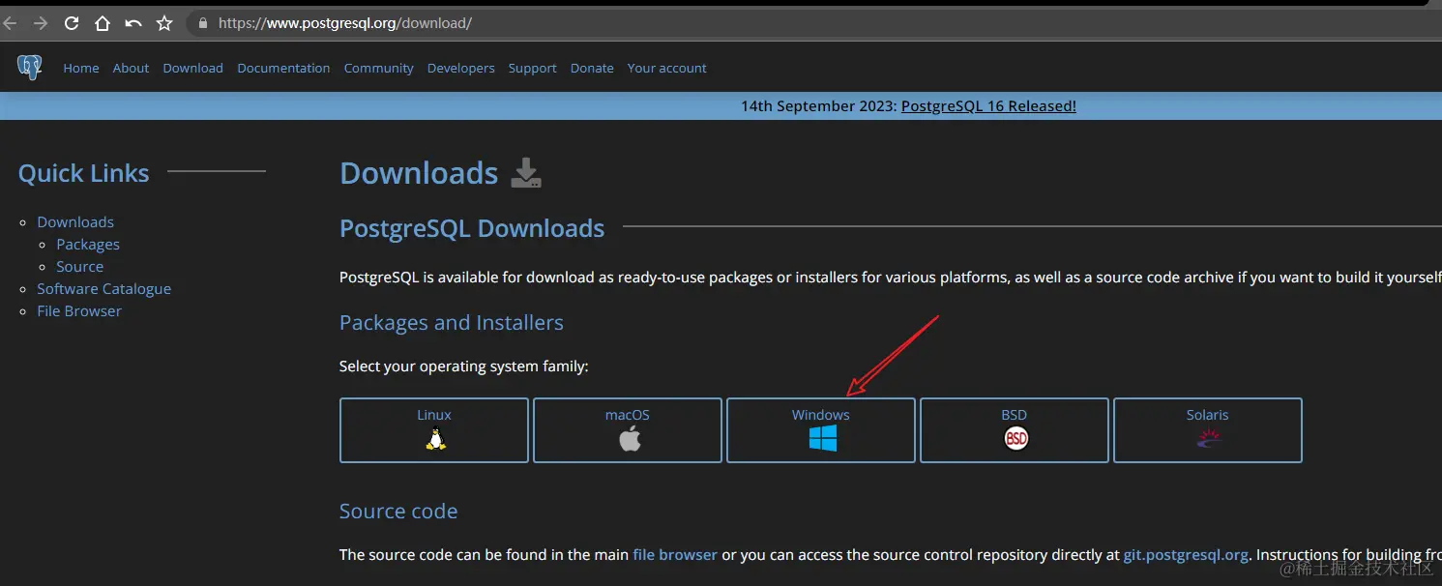Viewport: 1442px width, 586px height.
Task: Select the Windows operating system button
Action: pos(821,430)
